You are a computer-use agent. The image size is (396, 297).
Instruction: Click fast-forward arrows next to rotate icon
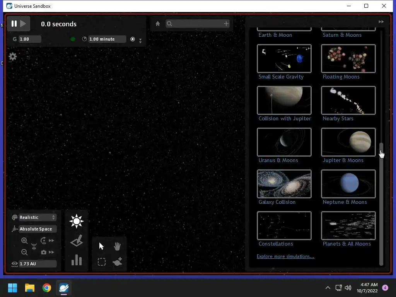click(51, 241)
